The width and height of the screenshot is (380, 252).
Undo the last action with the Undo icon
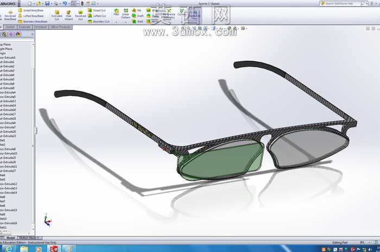pos(65,3)
